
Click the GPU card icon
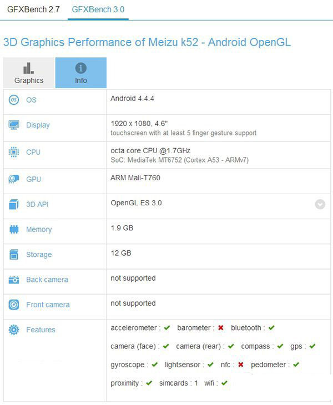(14, 179)
